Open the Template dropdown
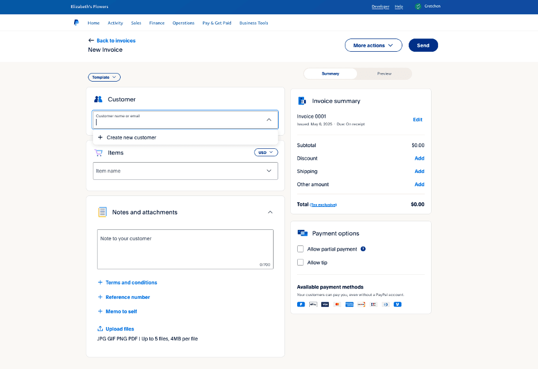538x369 pixels. coord(104,77)
